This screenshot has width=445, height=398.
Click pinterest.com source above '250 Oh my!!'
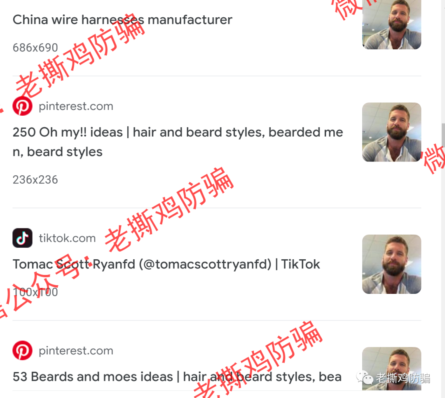tap(76, 106)
